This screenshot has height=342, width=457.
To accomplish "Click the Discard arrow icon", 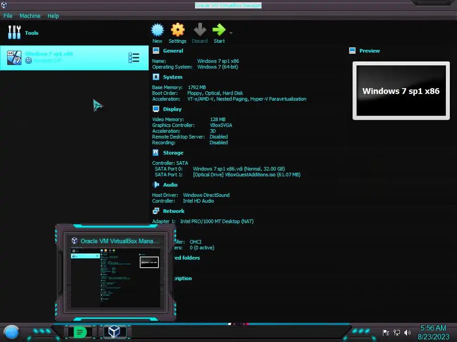I will coord(200,30).
